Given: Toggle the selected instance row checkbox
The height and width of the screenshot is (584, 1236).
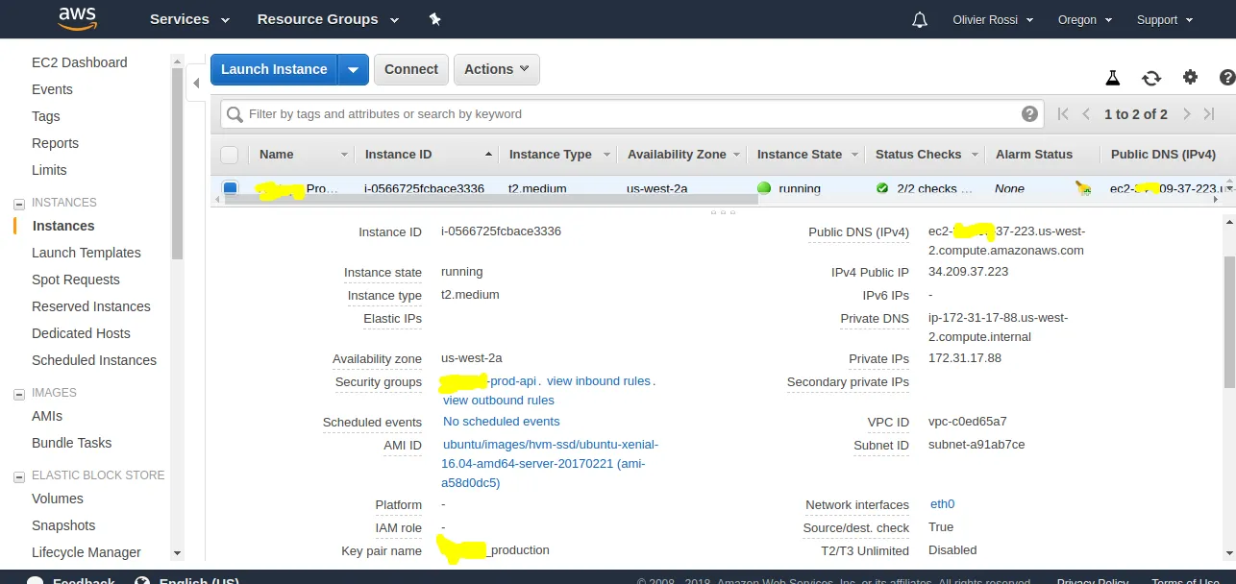Looking at the screenshot, I should [230, 188].
